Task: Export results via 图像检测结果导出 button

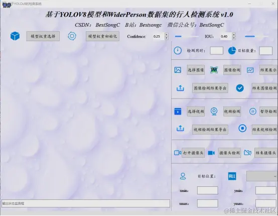Action: (210, 88)
